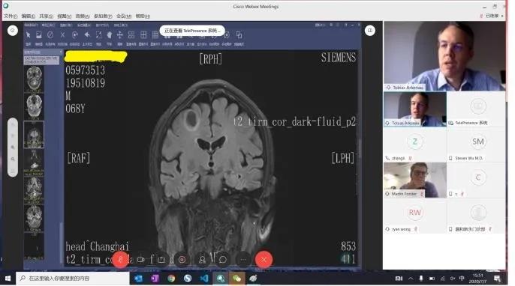Open the 文件(F) menu
This screenshot has width=515, height=286.
click(x=11, y=16)
